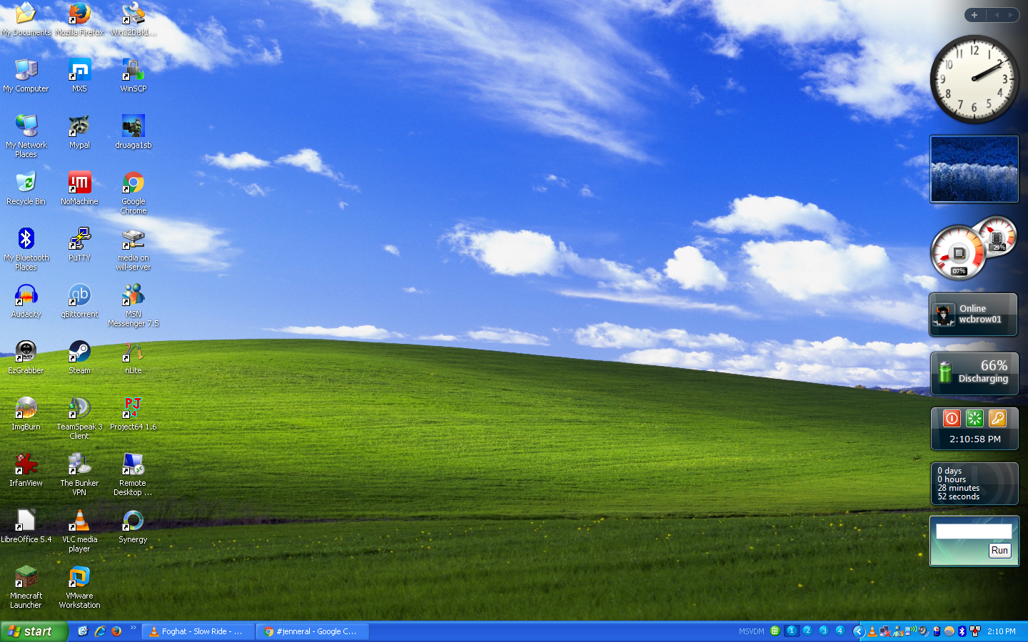Select the Minecraft Launcher icon
1028x642 pixels.
pyautogui.click(x=26, y=578)
